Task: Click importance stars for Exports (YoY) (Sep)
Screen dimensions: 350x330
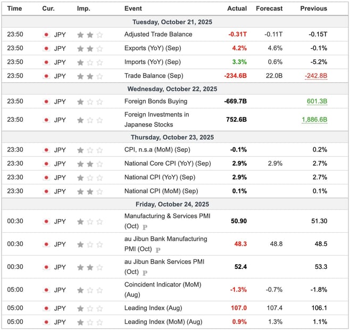Action: [89, 48]
